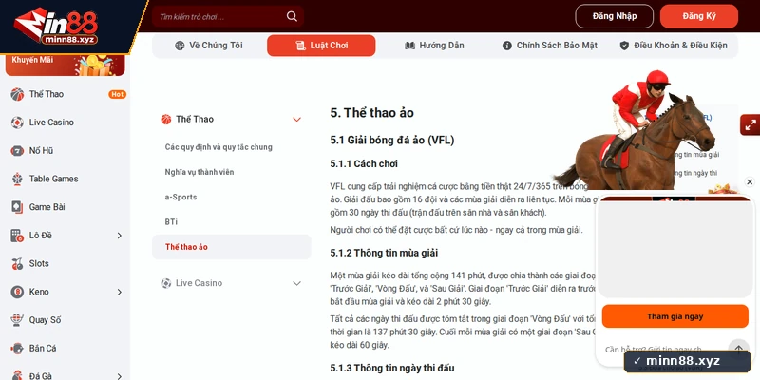Click the Quay Số sidebar icon

tap(17, 320)
